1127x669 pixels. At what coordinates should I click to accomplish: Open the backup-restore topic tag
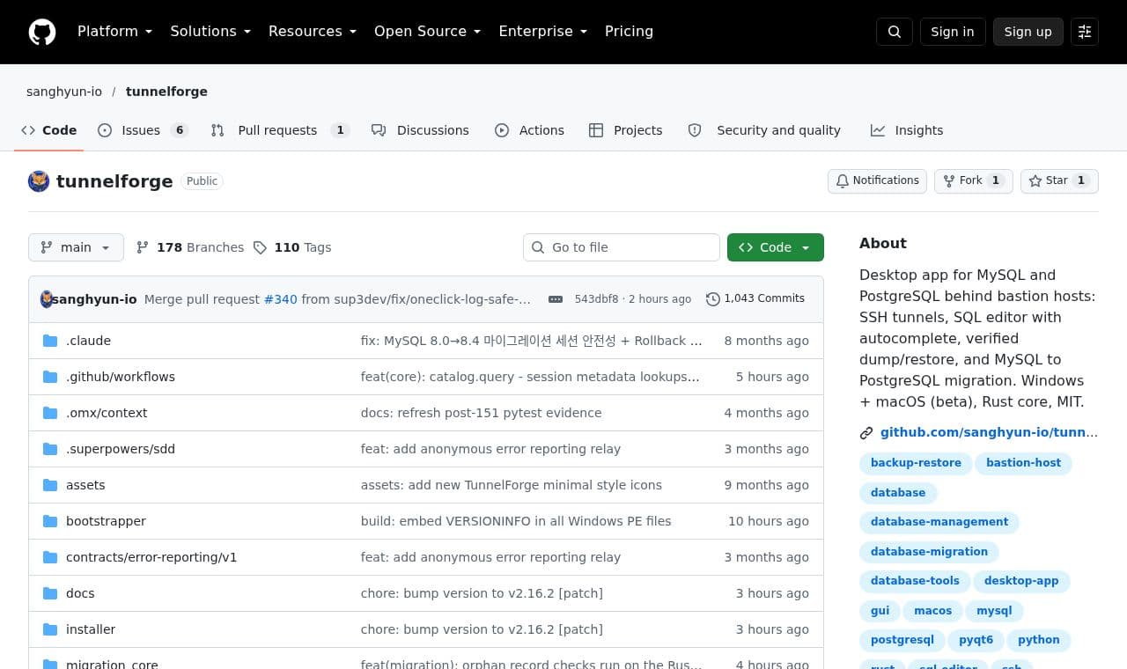coord(916,463)
